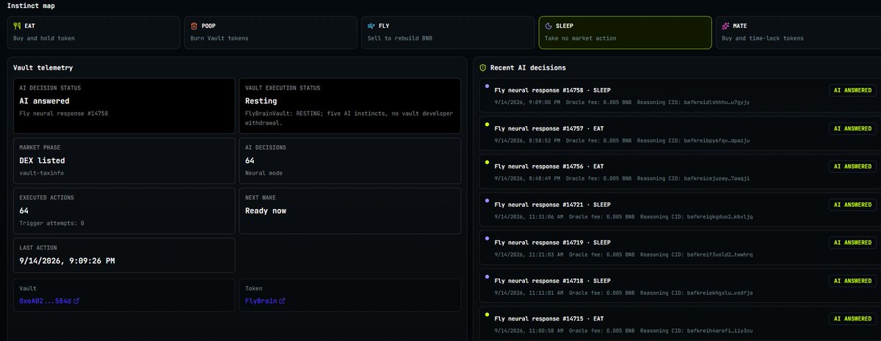
Task: Click the Recent AI decisions heading
Action: (528, 67)
